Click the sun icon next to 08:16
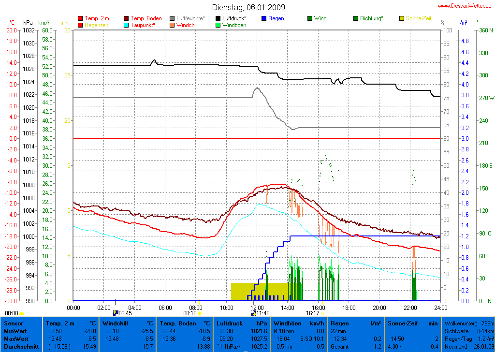Image resolution: width=495 pixels, height=352 pixels. [x=200, y=313]
